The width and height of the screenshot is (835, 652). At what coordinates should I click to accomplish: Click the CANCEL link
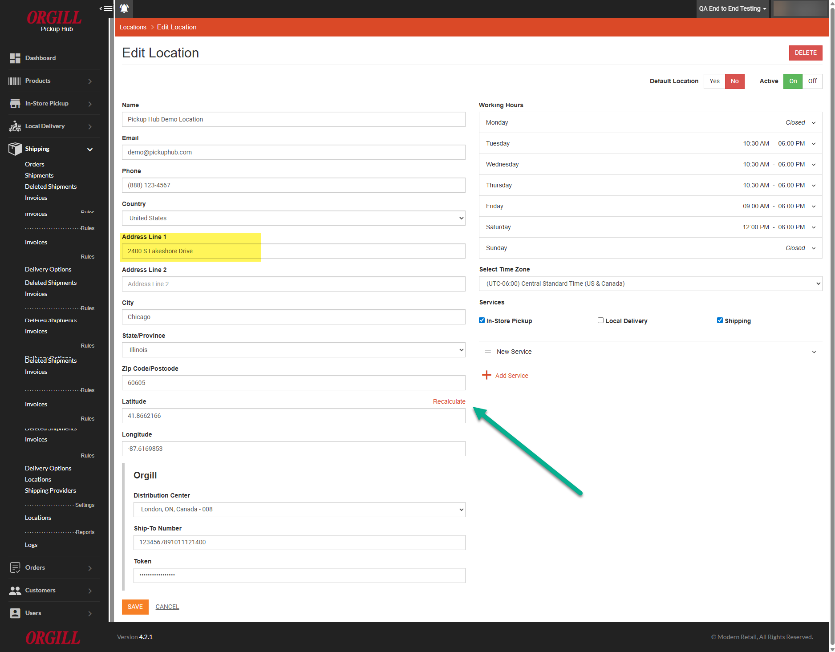coord(167,607)
